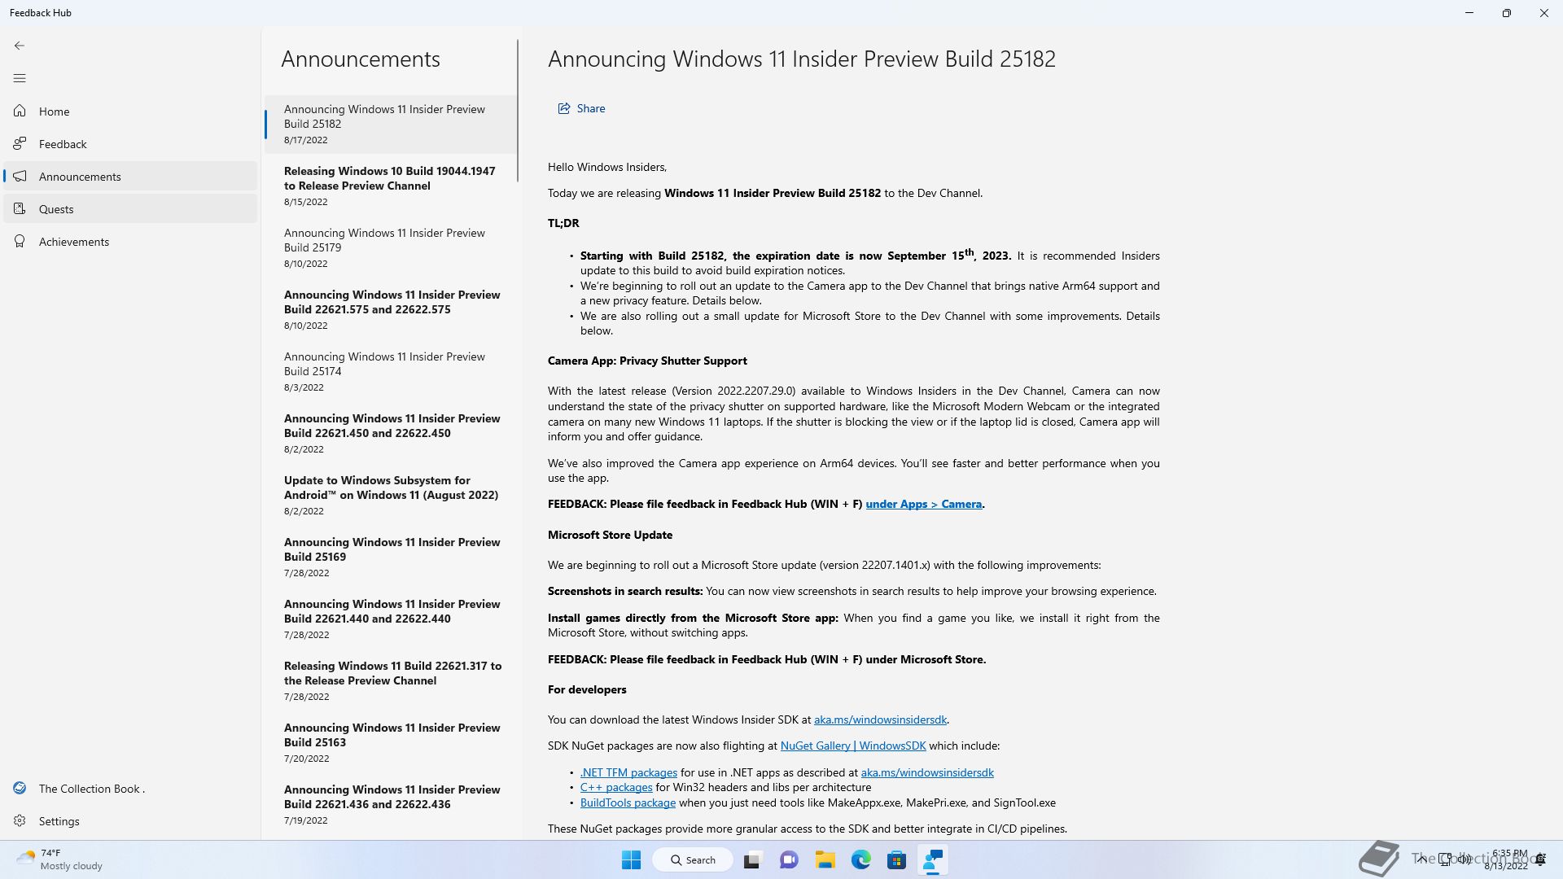
Task: Click the article title Build 25182
Action: point(802,59)
